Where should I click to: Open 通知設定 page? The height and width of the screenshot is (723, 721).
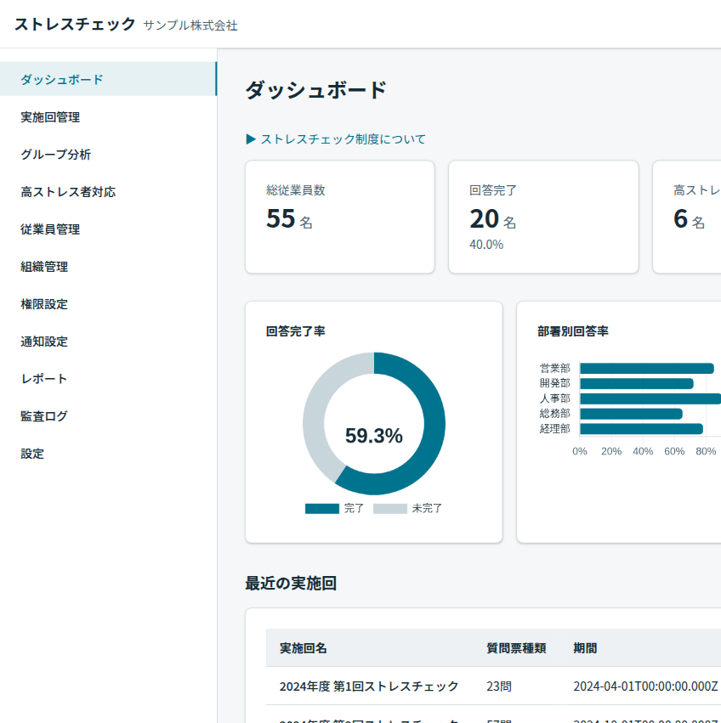tap(44, 342)
